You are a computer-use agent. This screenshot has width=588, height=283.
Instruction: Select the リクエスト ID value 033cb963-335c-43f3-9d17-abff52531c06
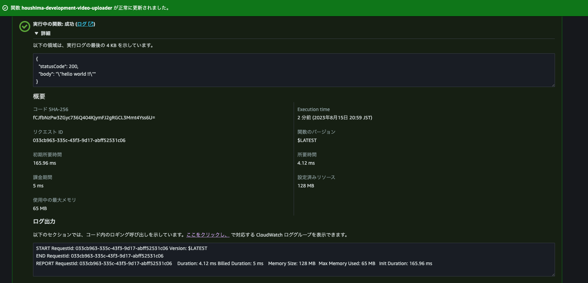pyautogui.click(x=79, y=140)
